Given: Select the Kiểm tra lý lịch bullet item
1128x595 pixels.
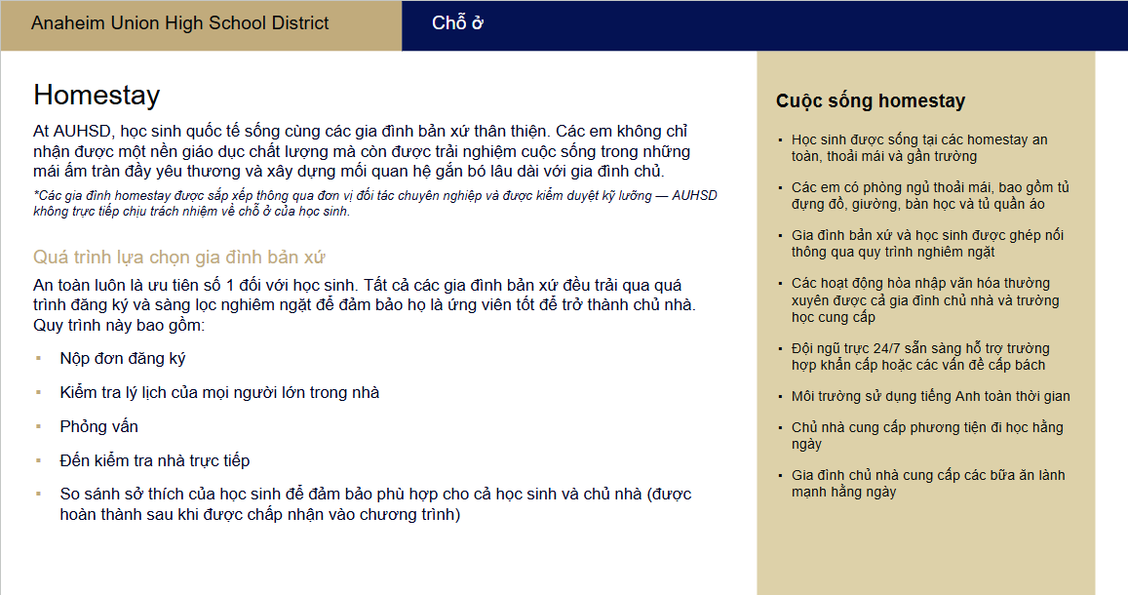Looking at the screenshot, I should (x=219, y=392).
